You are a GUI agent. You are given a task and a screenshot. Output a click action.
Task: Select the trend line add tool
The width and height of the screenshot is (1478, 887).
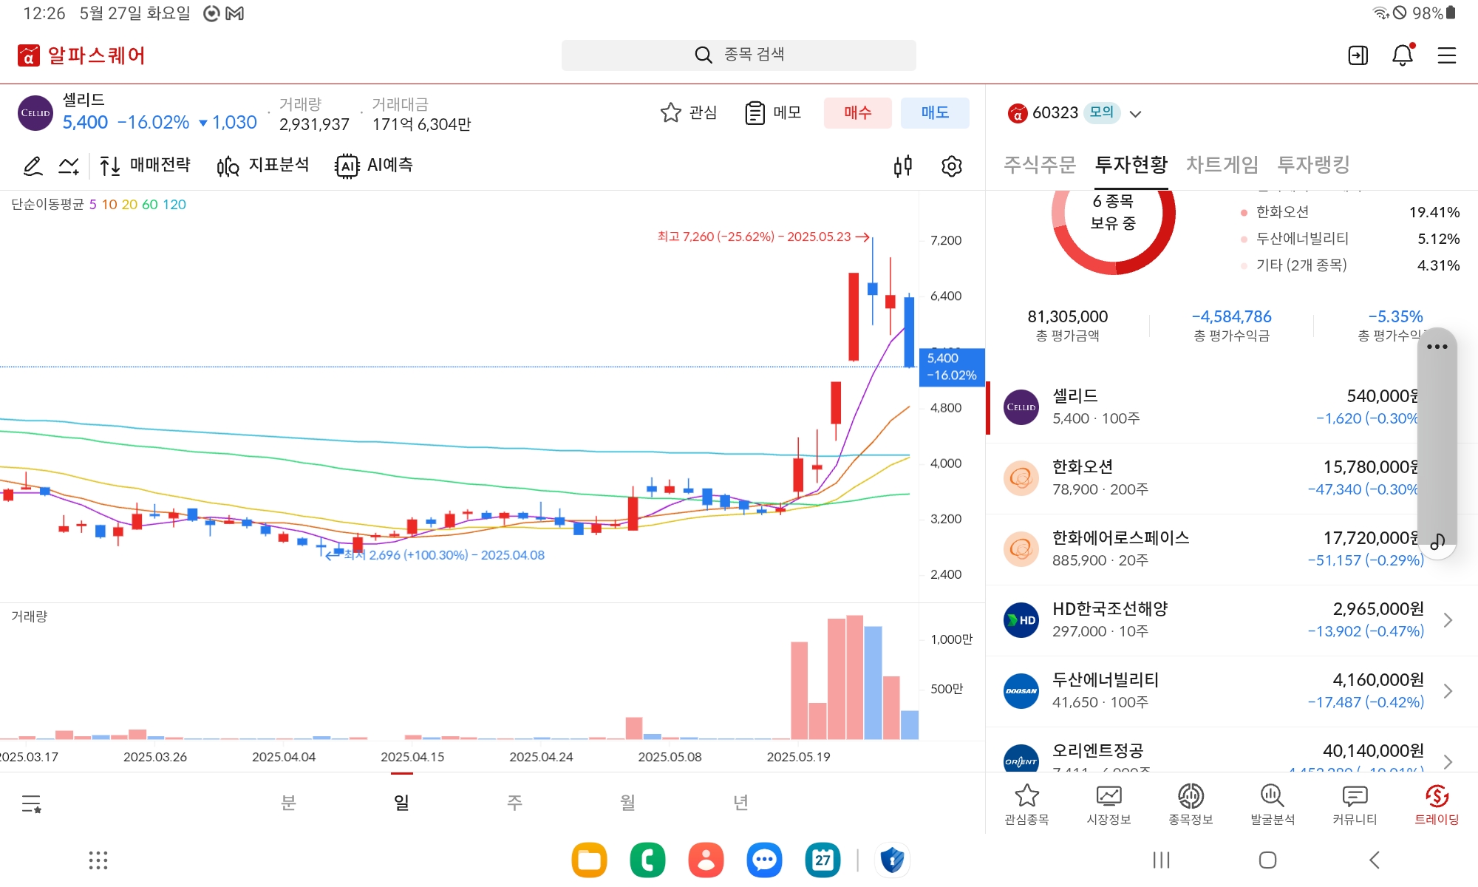[69, 166]
